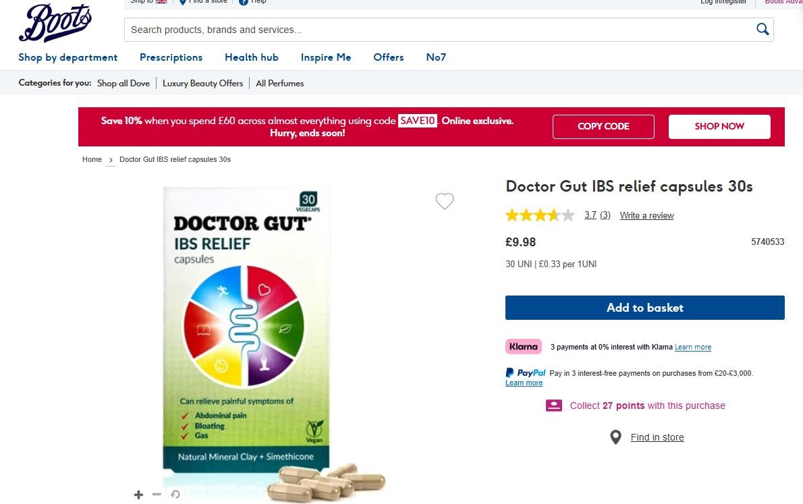Click the star rating
Image resolution: width=803 pixels, height=504 pixels.
click(540, 215)
